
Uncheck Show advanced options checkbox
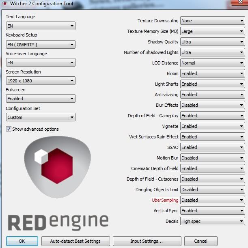pos(9,129)
